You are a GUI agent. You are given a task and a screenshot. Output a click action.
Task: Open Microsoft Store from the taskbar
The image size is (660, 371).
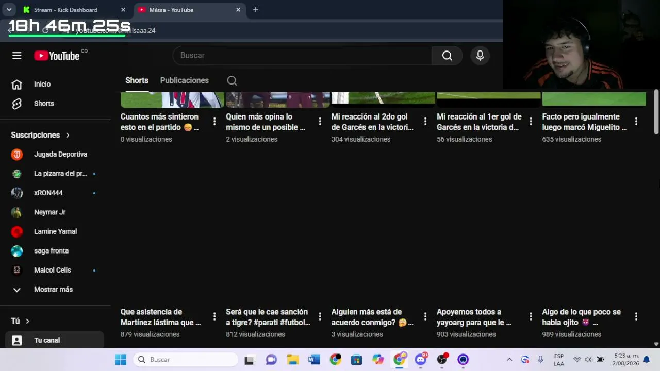tap(357, 360)
